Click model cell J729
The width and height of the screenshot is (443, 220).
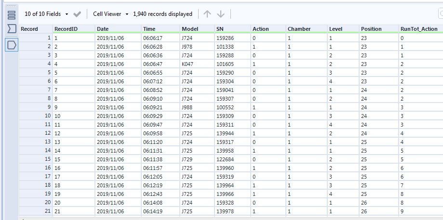[x=197, y=159]
